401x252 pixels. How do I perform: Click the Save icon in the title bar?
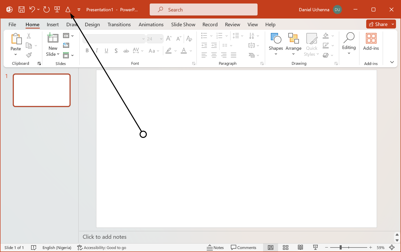coord(22,9)
